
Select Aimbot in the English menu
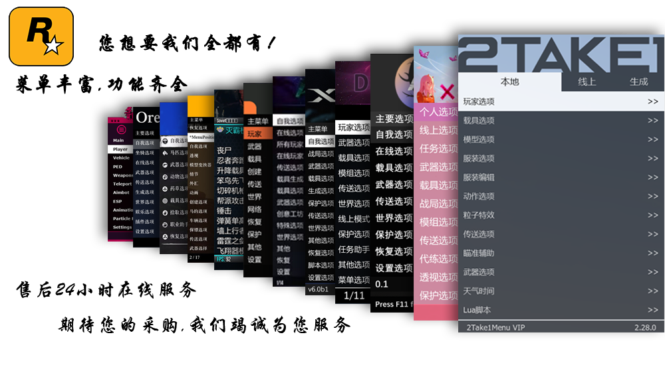120,192
